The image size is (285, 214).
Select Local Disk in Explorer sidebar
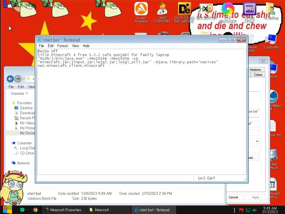click(x=24, y=148)
